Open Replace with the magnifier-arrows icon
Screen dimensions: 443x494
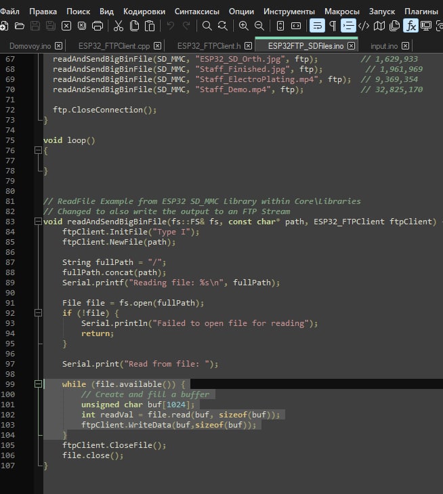point(223,26)
